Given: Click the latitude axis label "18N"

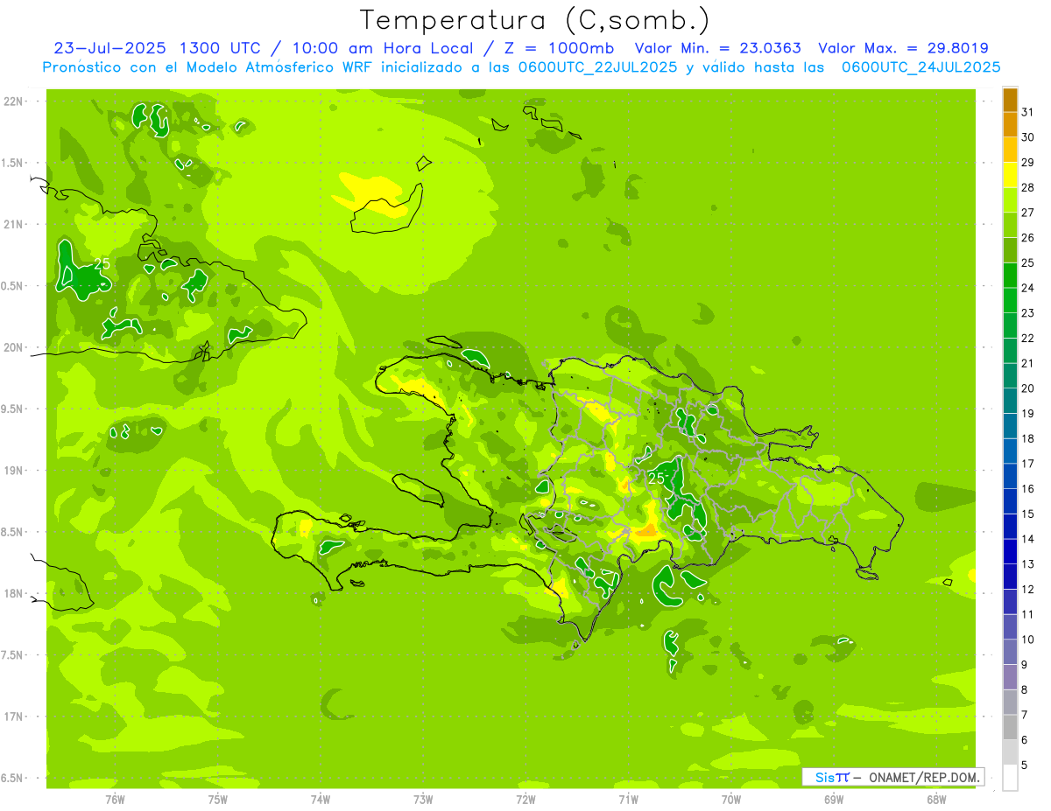Looking at the screenshot, I should (x=15, y=593).
